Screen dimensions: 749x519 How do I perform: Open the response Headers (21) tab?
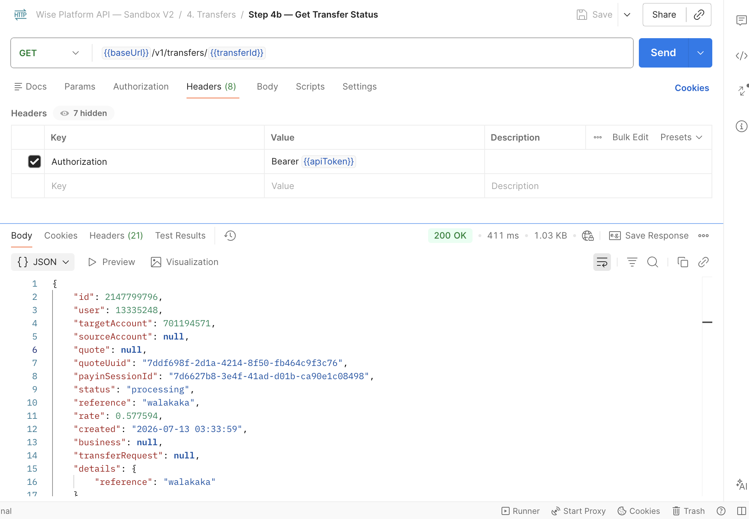point(116,236)
